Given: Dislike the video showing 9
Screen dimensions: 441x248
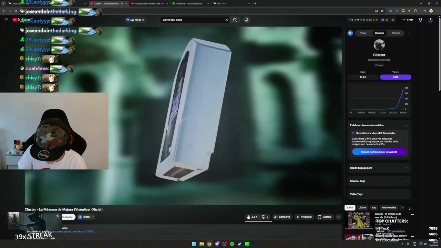Looking at the screenshot, I should pyautogui.click(x=265, y=217).
